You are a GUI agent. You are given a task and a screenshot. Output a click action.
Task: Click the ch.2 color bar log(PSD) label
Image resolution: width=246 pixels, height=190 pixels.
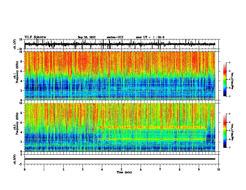pyautogui.click(x=233, y=132)
